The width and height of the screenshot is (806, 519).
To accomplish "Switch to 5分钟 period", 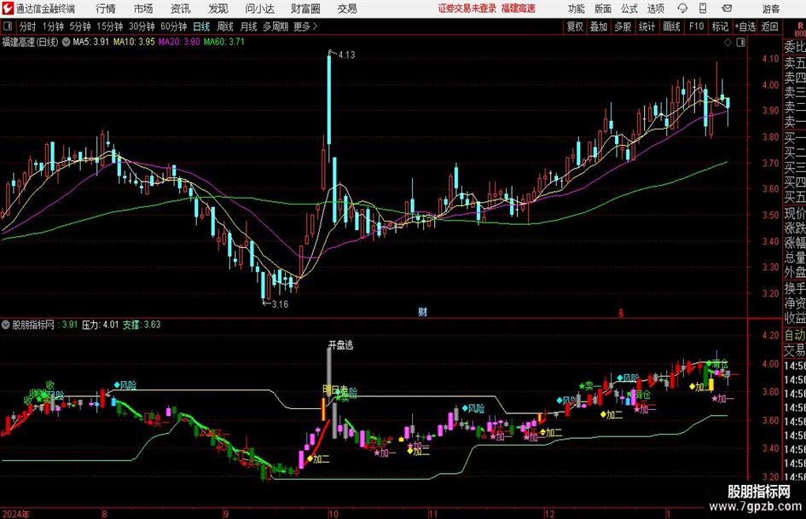I will [x=80, y=26].
